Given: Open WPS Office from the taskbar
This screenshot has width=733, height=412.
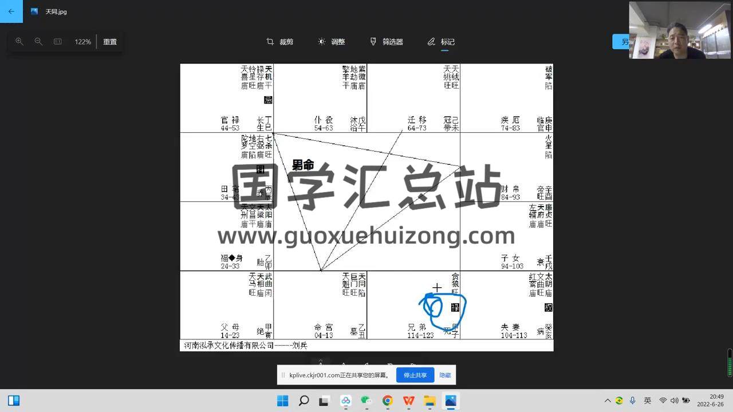Looking at the screenshot, I should tap(409, 401).
